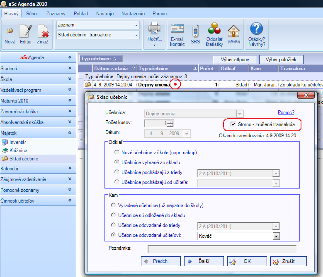323x277 pixels.
Task: Expand the Vzdelávací program section
Action: click(70, 90)
